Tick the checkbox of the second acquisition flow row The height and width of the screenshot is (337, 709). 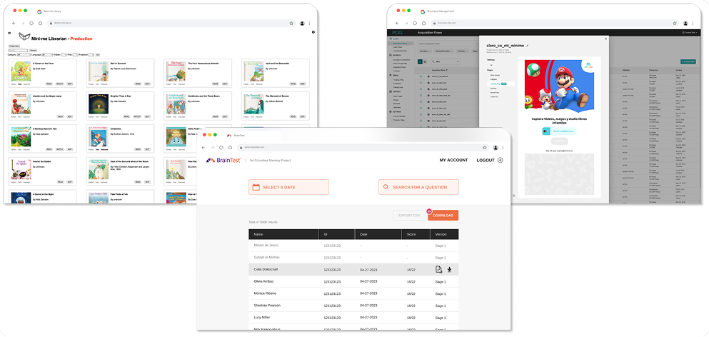coord(421,82)
